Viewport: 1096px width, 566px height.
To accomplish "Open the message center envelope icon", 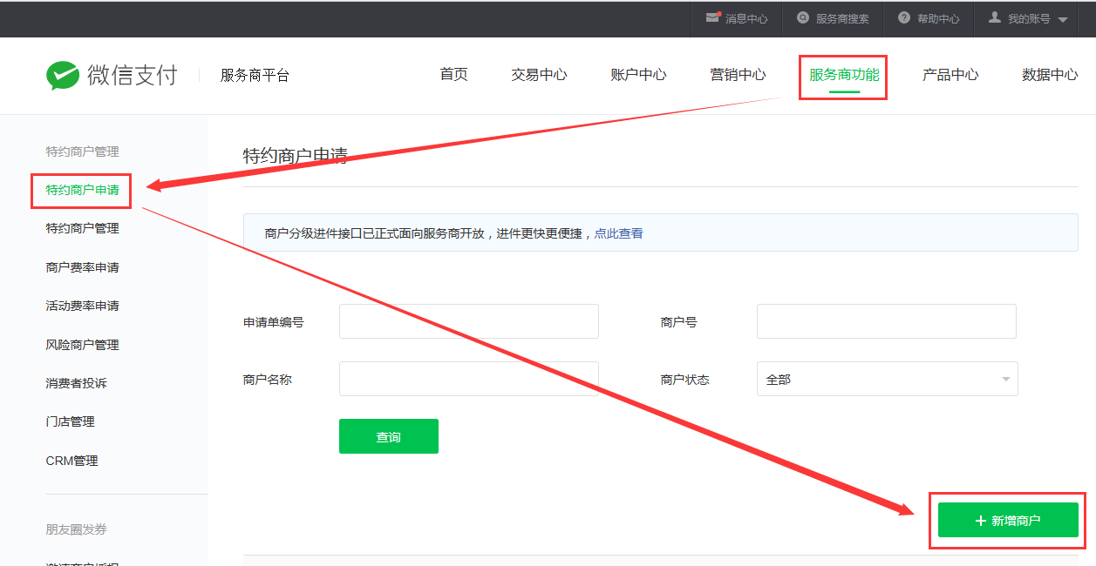I will coord(713,18).
